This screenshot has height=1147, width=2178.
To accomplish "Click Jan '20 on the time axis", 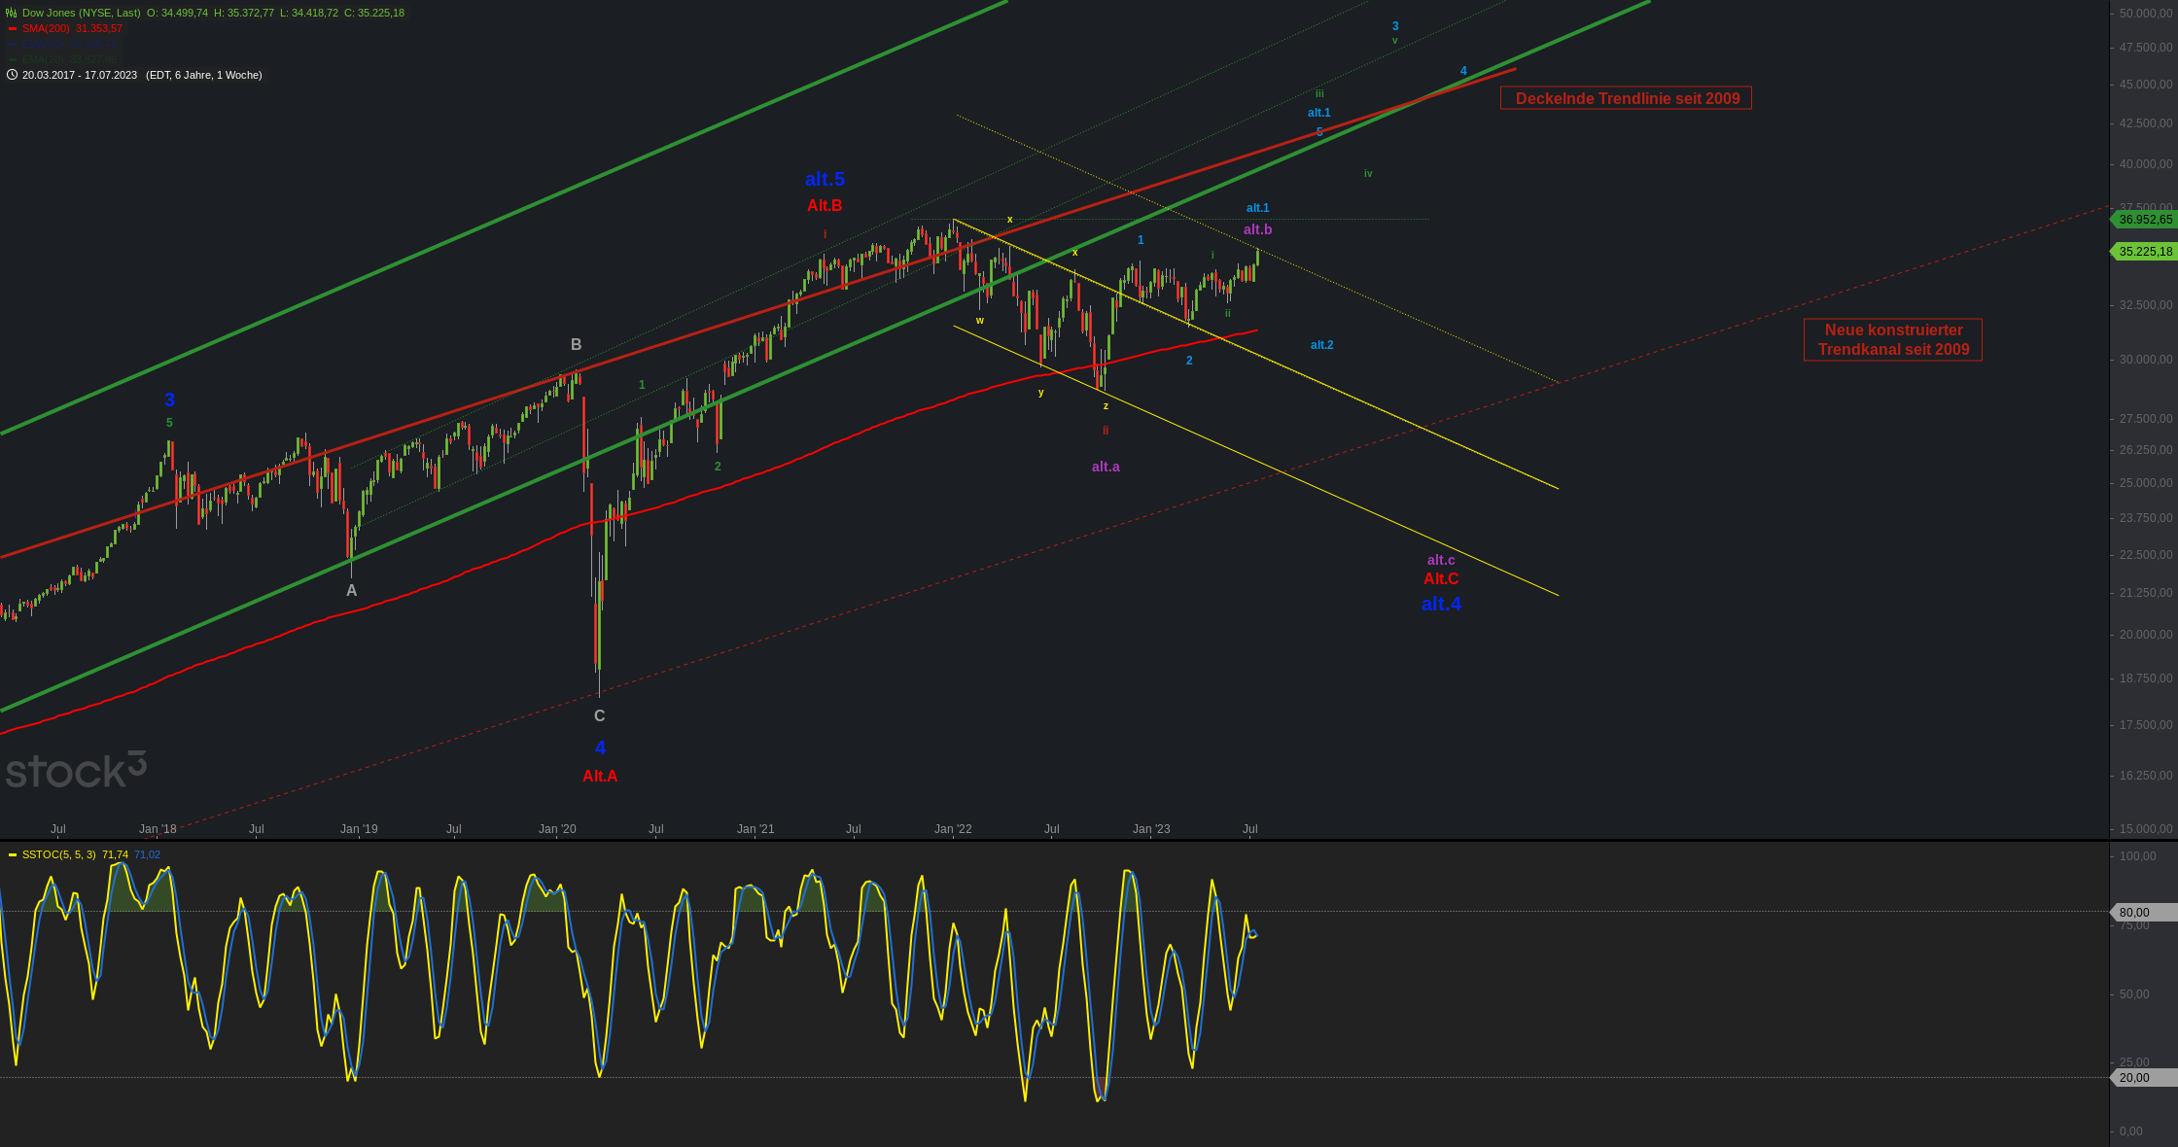I will pos(557,829).
